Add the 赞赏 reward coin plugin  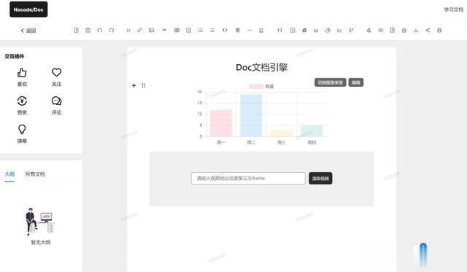coord(22,105)
